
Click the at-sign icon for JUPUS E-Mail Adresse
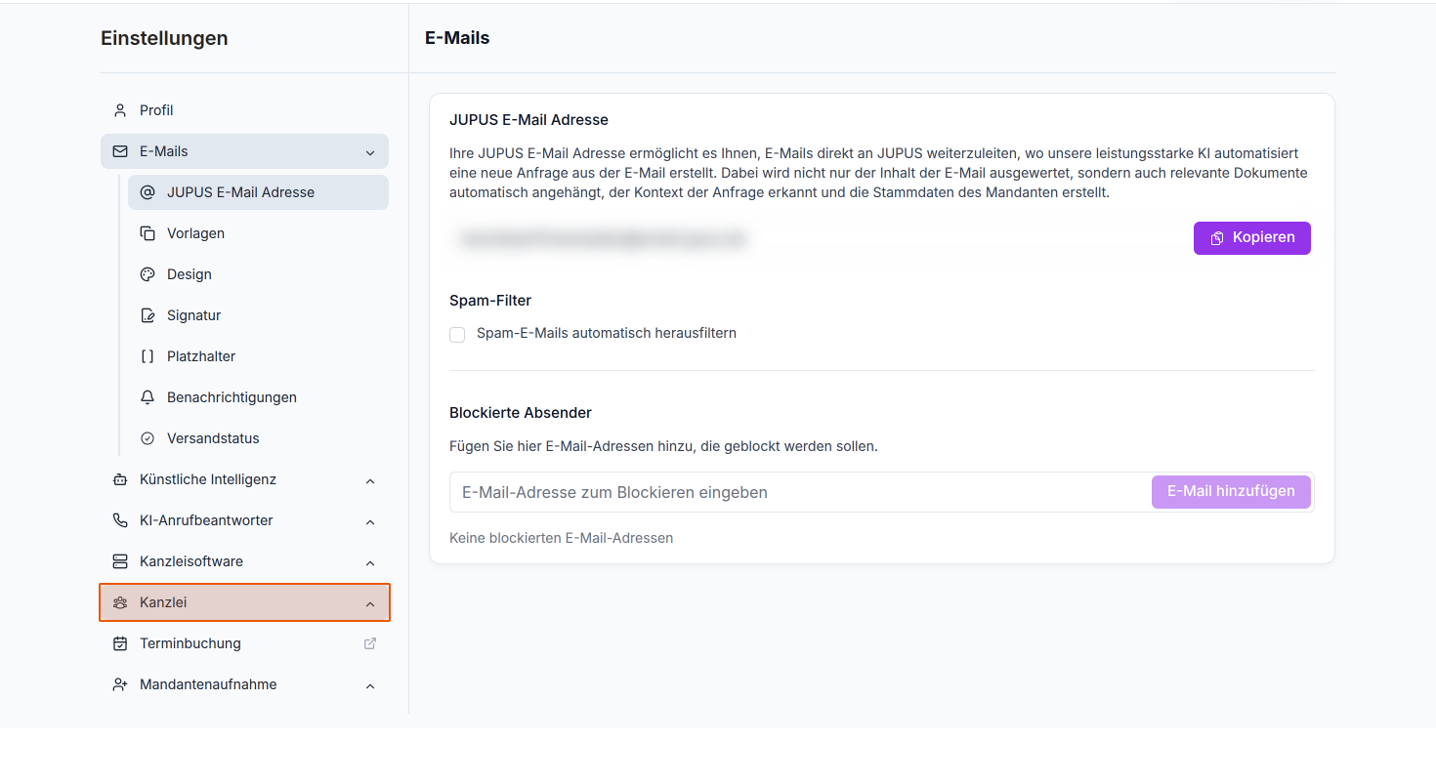coord(148,192)
